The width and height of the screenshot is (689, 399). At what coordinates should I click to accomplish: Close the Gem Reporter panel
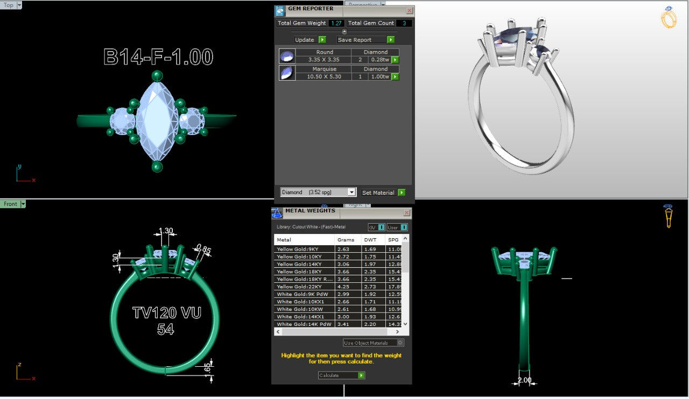tap(409, 10)
